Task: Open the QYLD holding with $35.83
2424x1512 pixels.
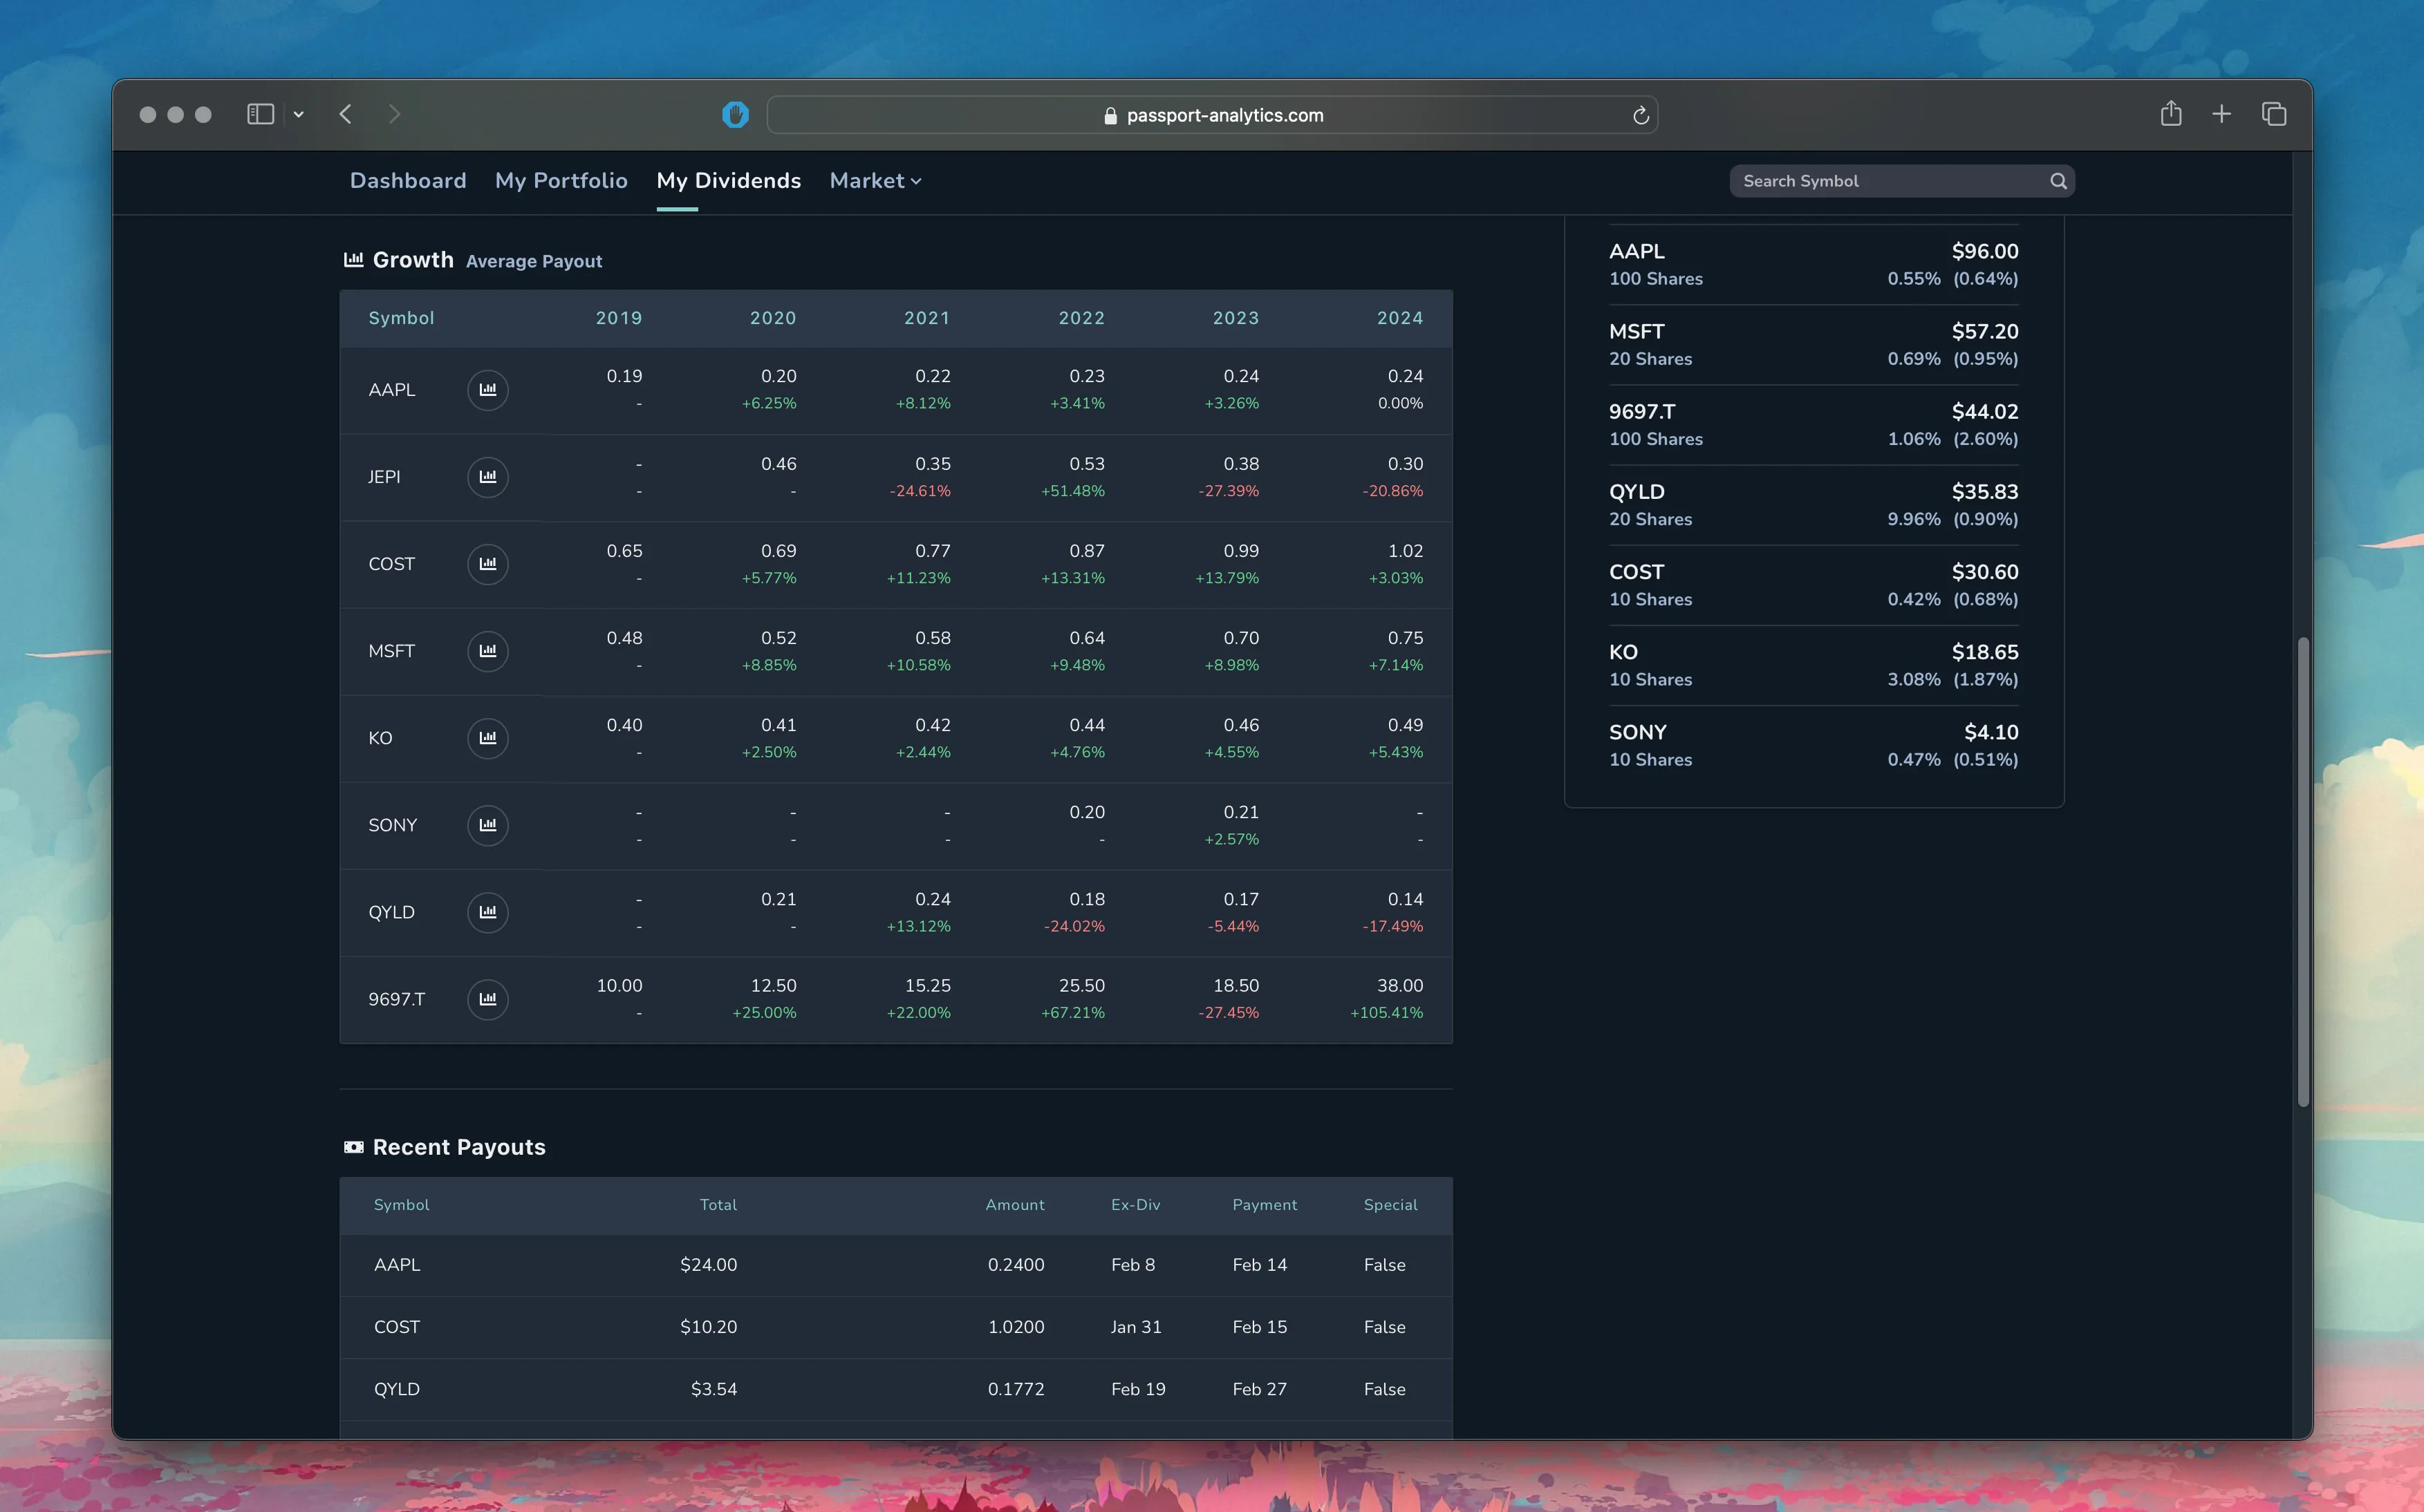Action: tap(1813, 505)
